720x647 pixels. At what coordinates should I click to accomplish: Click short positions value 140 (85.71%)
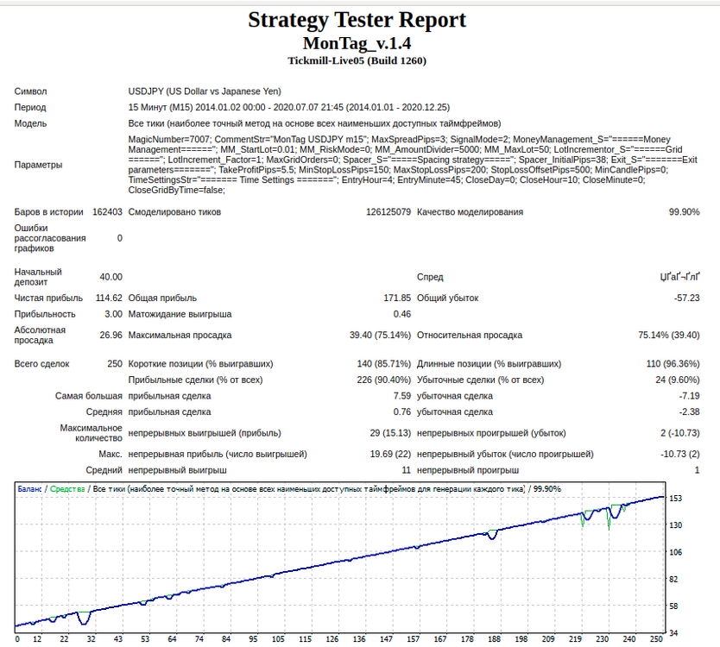(384, 364)
